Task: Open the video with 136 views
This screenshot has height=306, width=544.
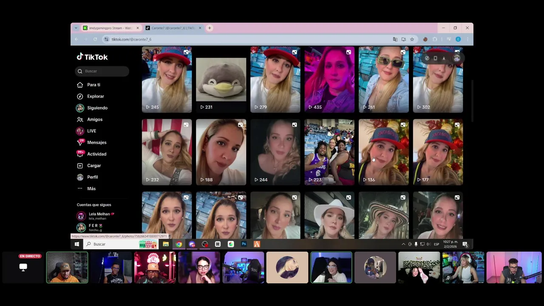Action: point(384,152)
